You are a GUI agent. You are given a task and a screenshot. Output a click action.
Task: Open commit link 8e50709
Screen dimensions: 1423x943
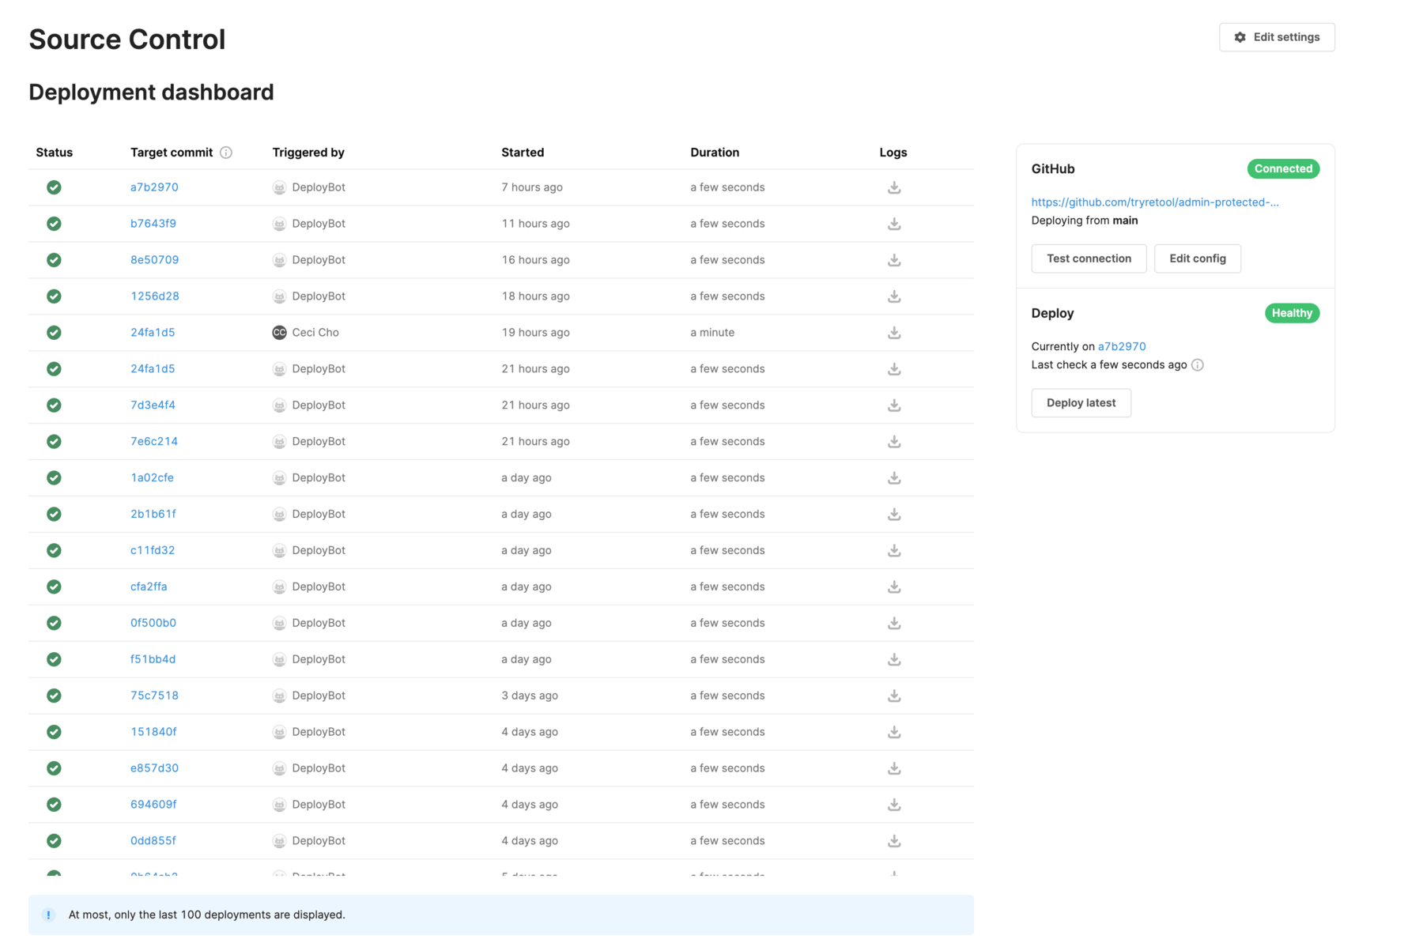[x=154, y=260]
